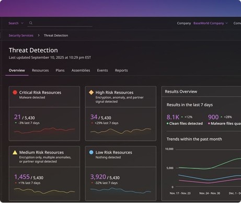Image resolution: width=241 pixels, height=203 pixels.
Task: Click the blue Low Risk circle icon
Action: [x=91, y=152]
